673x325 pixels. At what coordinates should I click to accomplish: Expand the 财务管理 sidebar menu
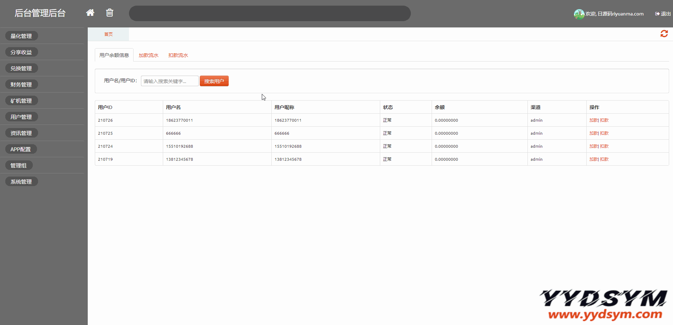tap(21, 84)
